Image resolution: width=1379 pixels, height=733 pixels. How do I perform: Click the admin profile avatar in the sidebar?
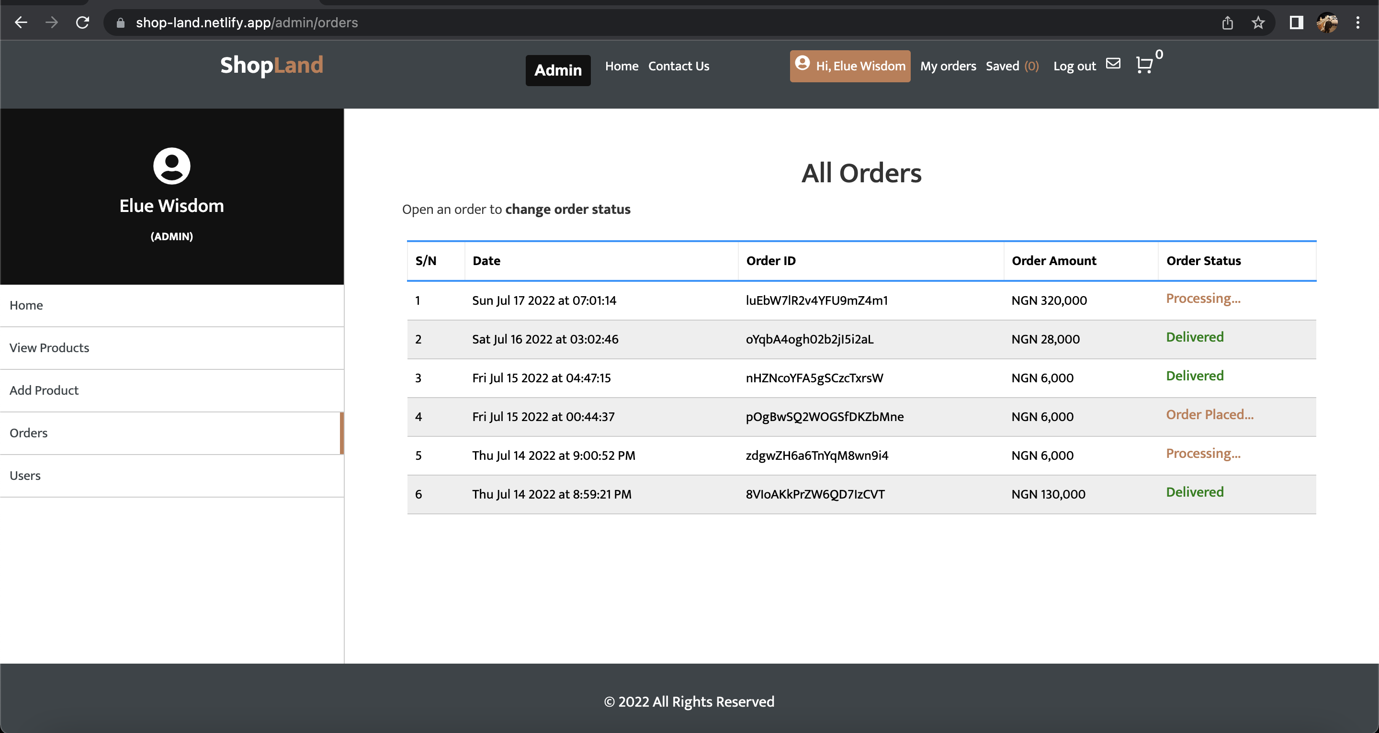coord(171,167)
